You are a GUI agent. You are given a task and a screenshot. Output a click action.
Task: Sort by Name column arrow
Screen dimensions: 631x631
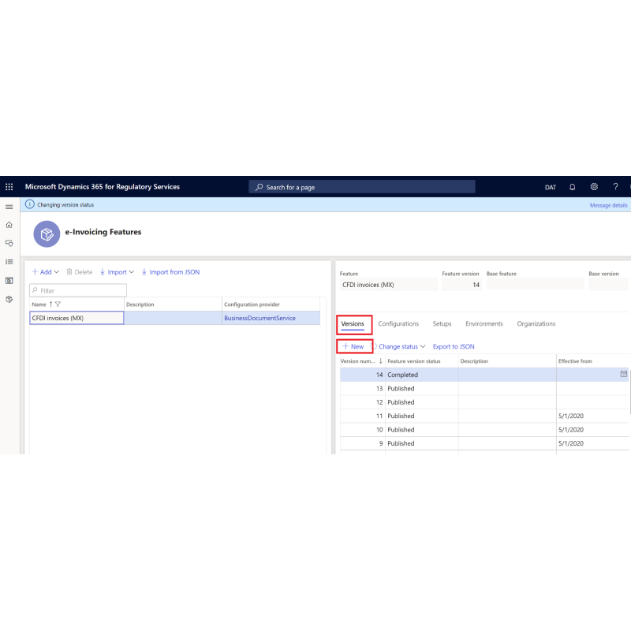pos(50,304)
